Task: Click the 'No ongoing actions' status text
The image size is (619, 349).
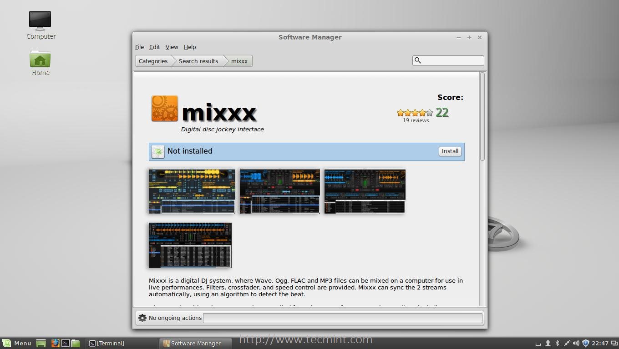Action: [x=175, y=318]
